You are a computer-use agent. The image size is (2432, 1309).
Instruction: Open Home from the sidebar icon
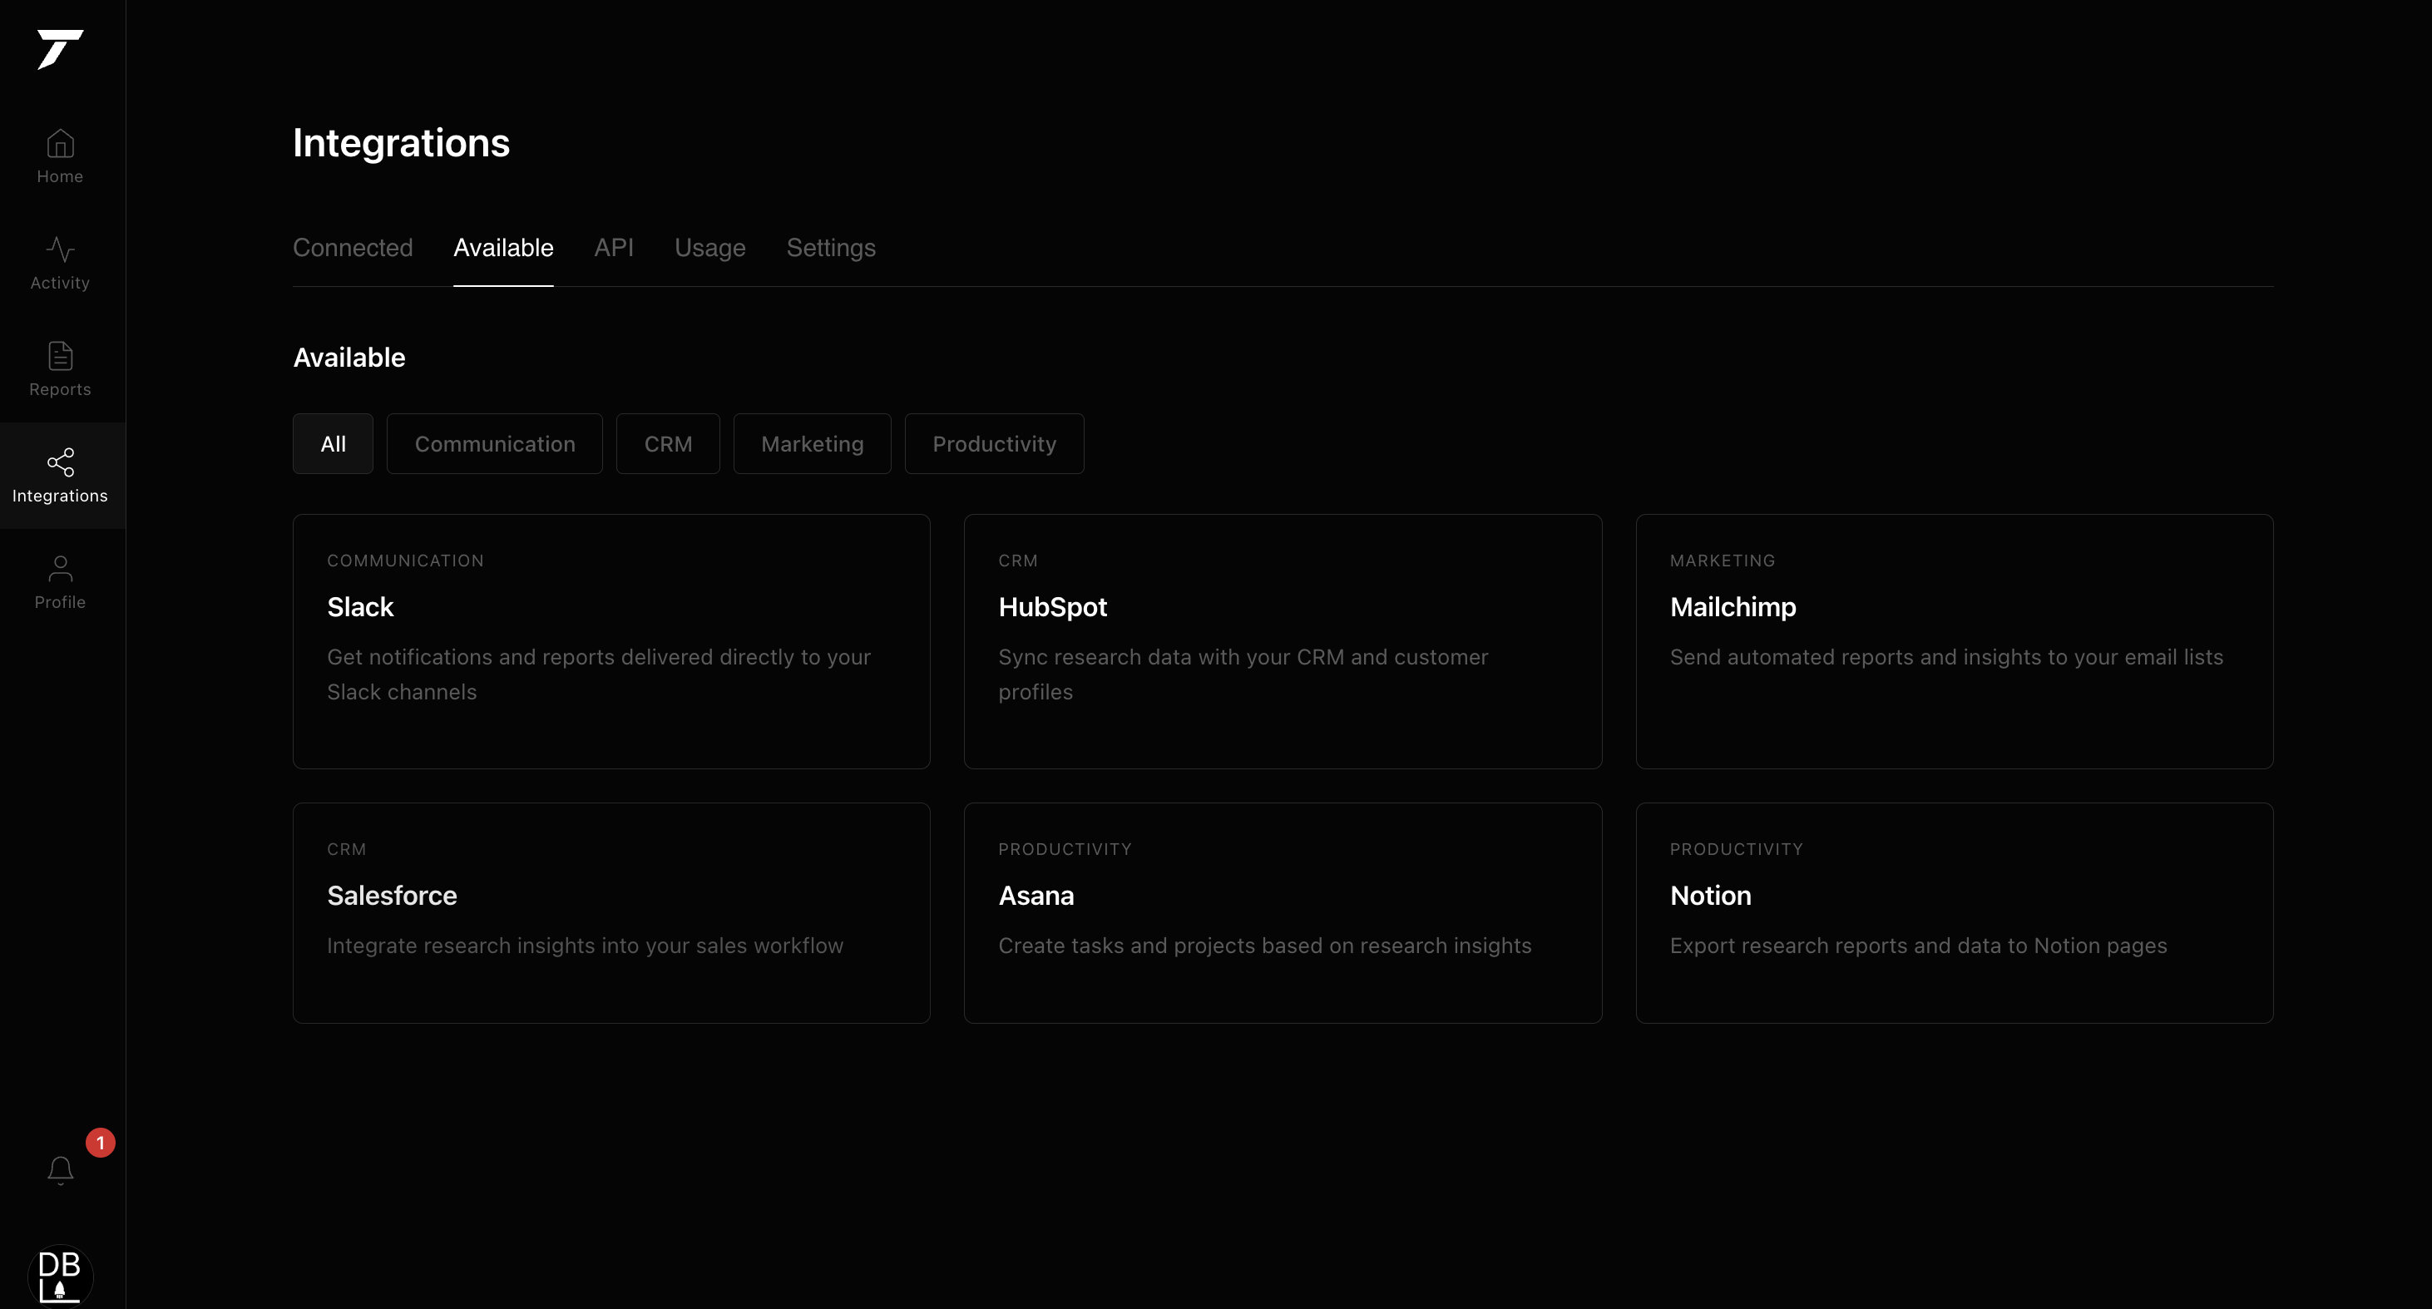(61, 143)
